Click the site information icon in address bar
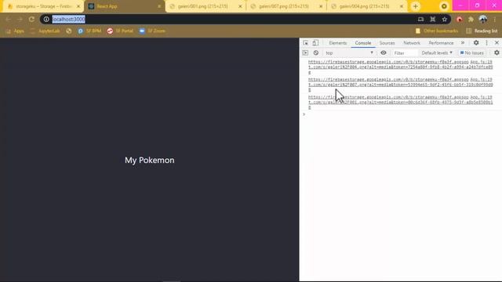 [46, 20]
